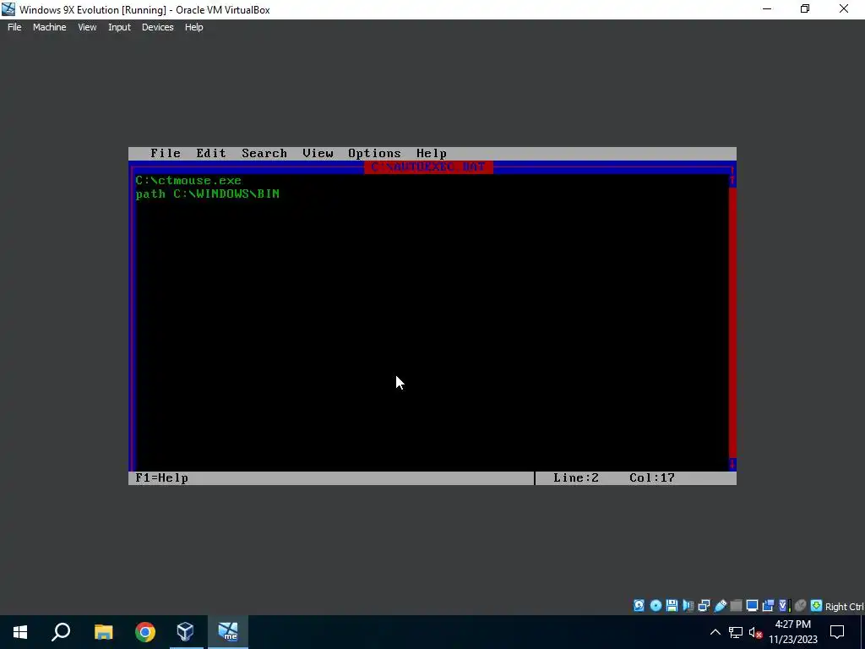This screenshot has width=865, height=649.
Task: Open the editor's File menu
Action: pos(166,154)
